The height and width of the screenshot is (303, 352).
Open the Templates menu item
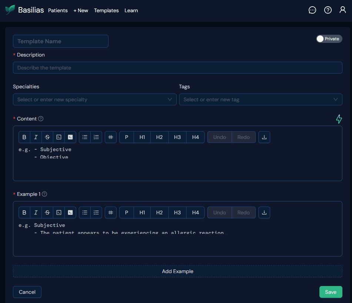pos(106,10)
